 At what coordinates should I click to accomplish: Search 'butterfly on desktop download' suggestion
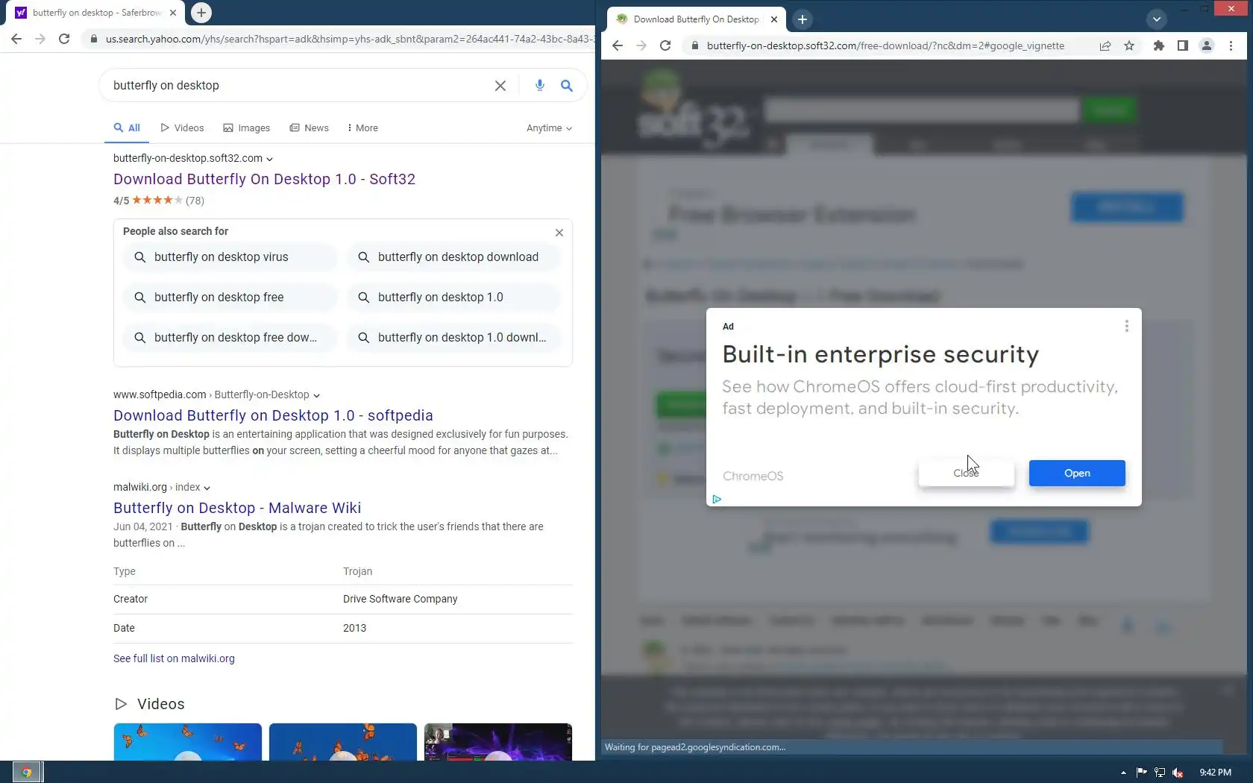(453, 257)
